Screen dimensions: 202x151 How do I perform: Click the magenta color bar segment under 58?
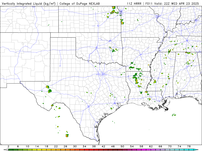(x=144, y=150)
